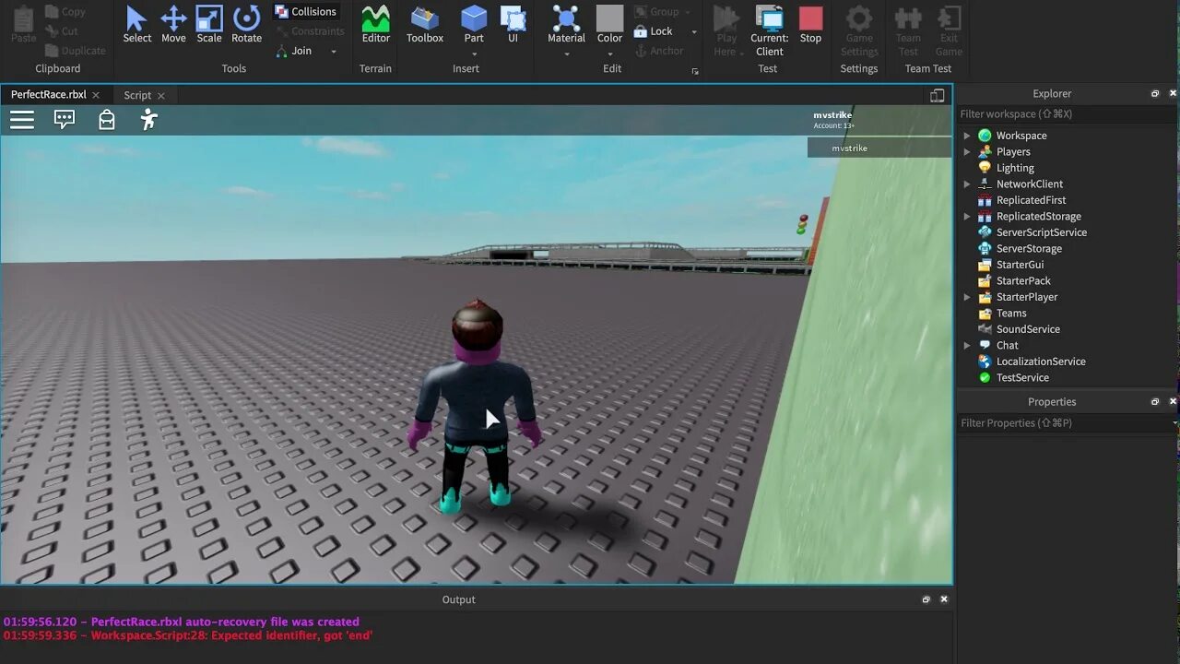
Task: Open the Lock dropdown arrow
Action: [694, 32]
